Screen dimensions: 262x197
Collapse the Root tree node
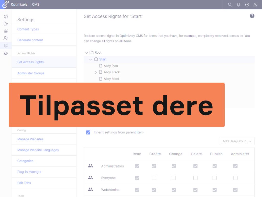[x=86, y=53]
